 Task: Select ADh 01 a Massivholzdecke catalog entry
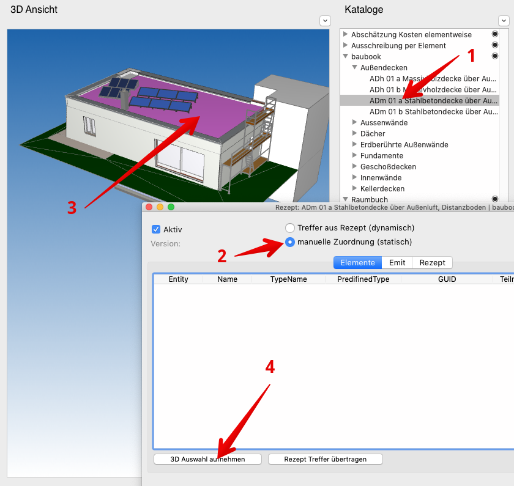(x=433, y=79)
